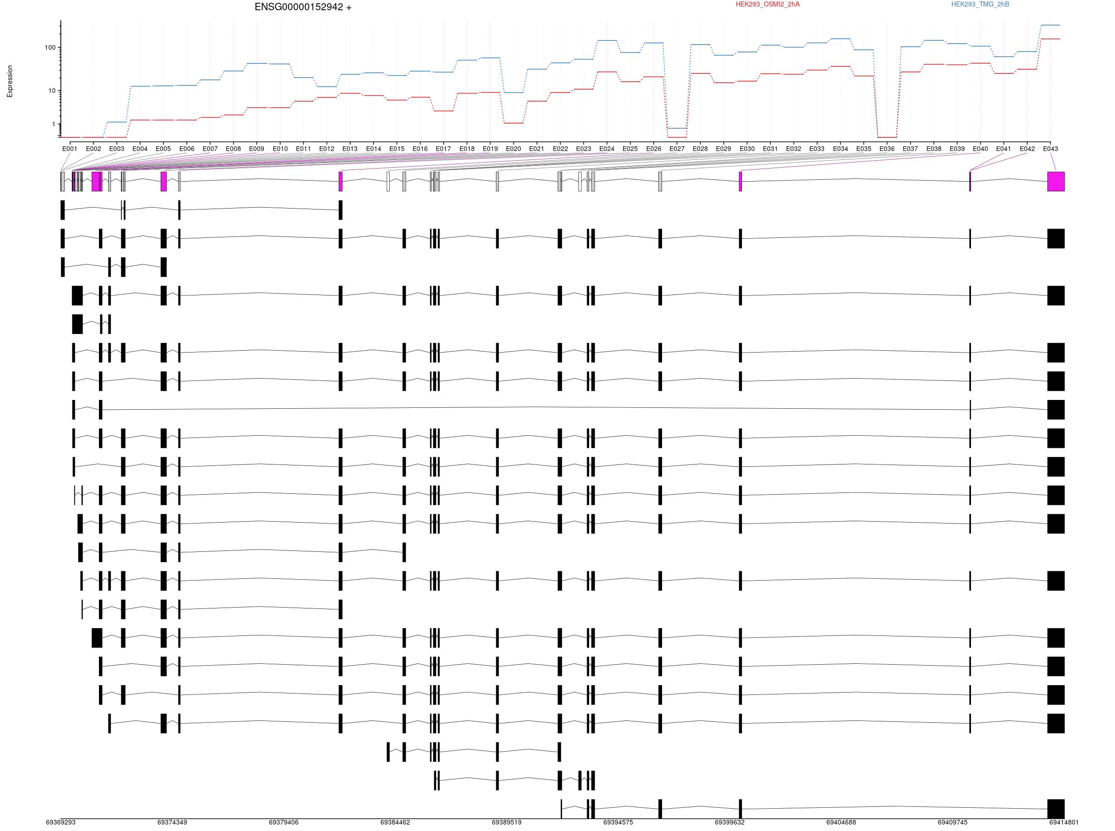This screenshot has height=831, width=1115.
Task: Select exon bin label E036
Action: tap(886, 149)
